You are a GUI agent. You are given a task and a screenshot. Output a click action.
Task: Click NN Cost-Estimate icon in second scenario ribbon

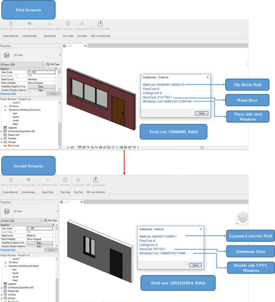[96, 180]
